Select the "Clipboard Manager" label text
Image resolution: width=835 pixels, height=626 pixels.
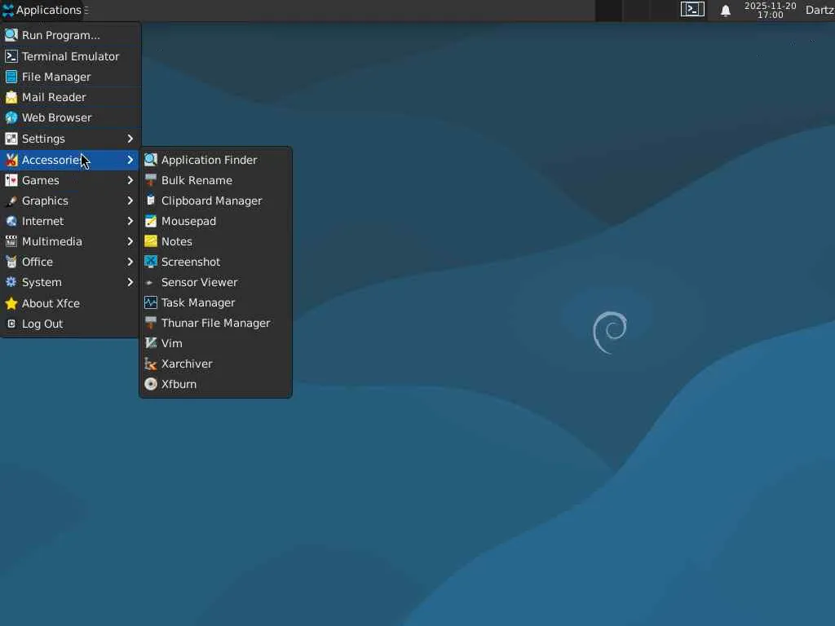211,201
